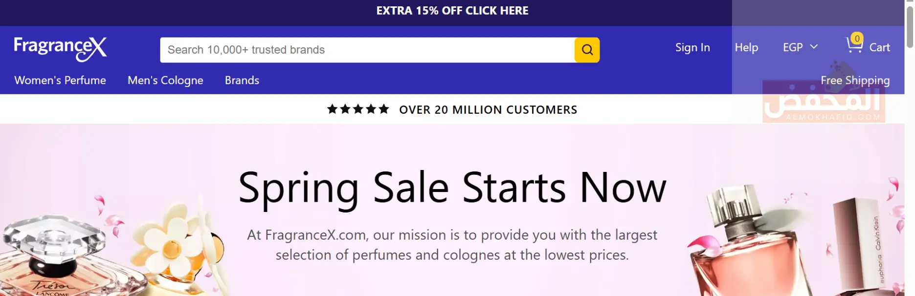Click the Extra 15% Off banner
The image size is (915, 296).
point(452,11)
